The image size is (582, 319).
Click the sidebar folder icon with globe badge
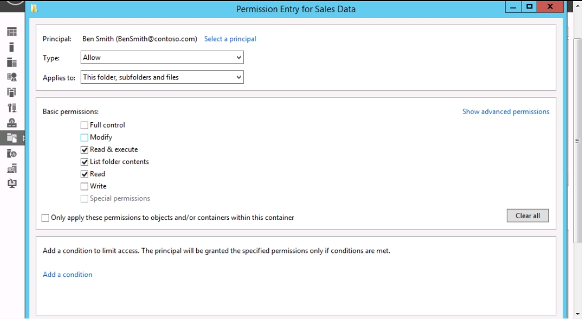tap(11, 154)
